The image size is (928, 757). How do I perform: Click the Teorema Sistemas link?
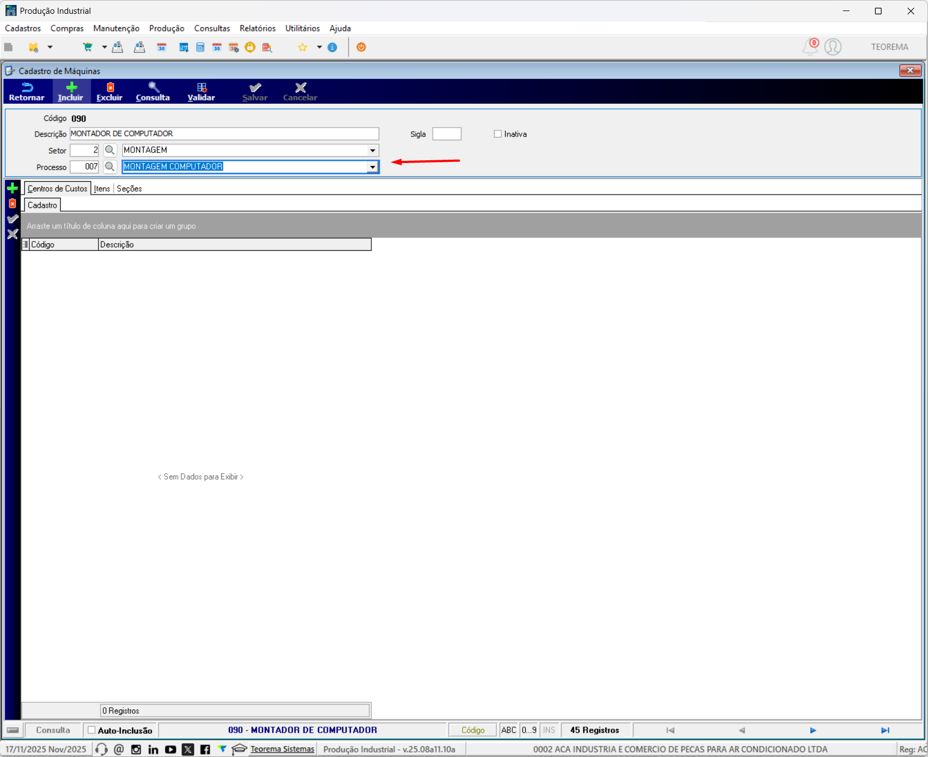[x=282, y=749]
